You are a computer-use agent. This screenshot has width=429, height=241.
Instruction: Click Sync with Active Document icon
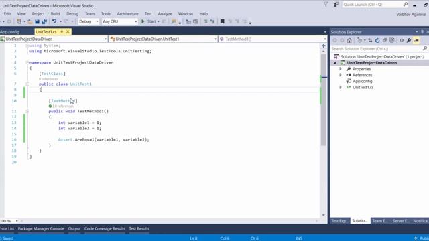(370, 40)
